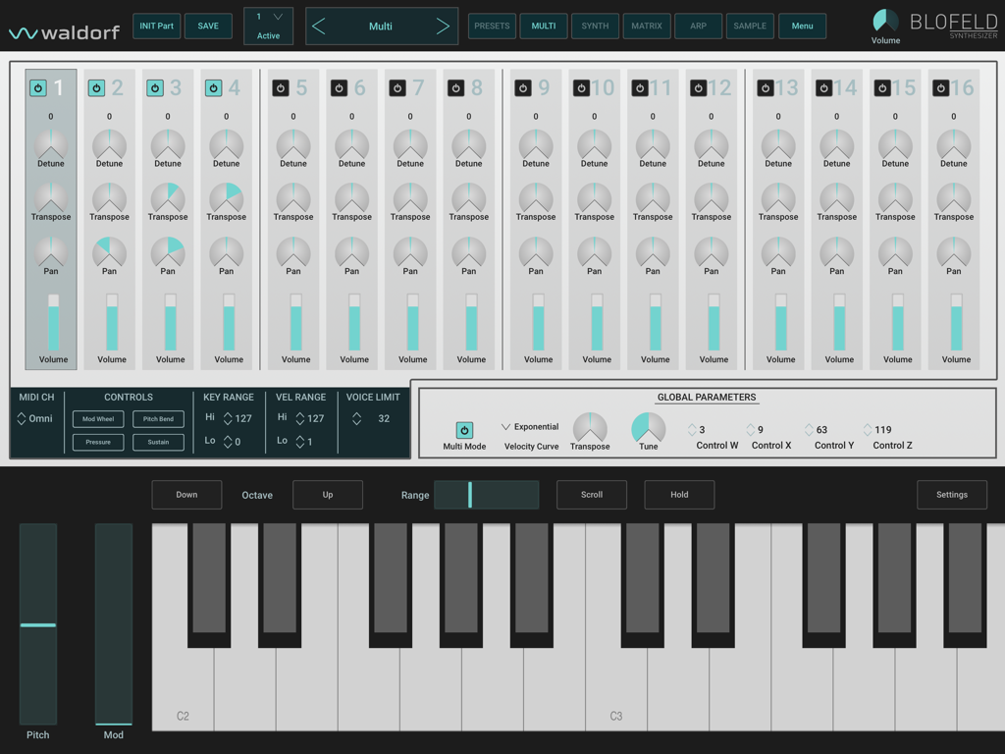
Task: Click the INIT Part button
Action: coord(156,26)
